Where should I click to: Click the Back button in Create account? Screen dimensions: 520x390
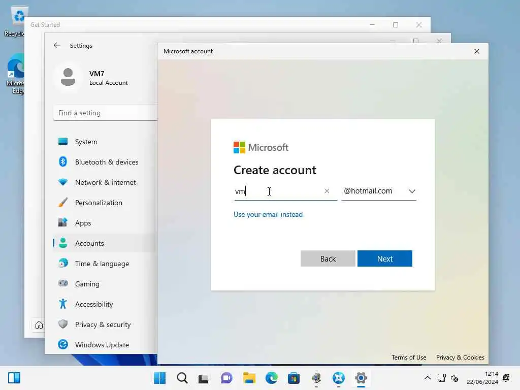(x=328, y=258)
